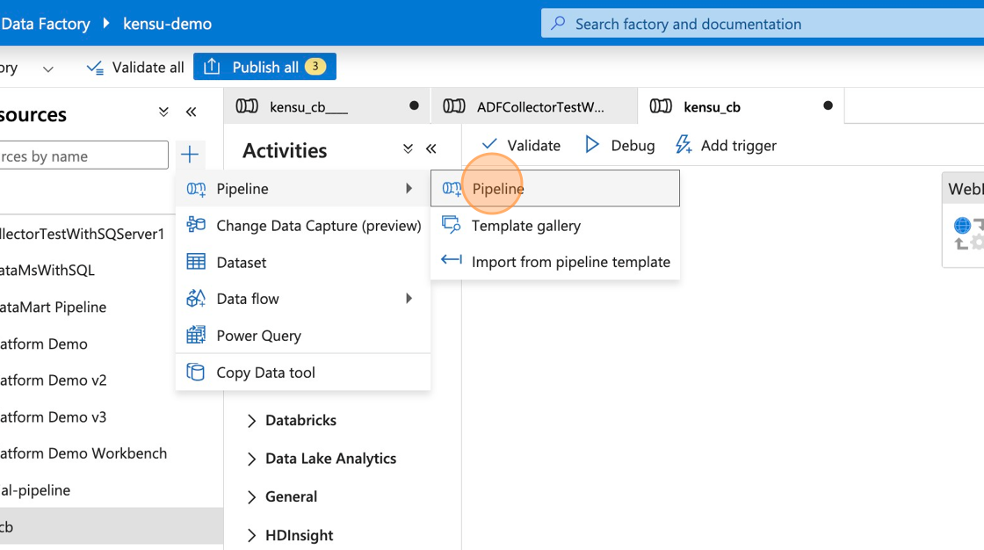Open the Data Factory breadcrumb link
Screen dimensions: 984x550
tap(45, 24)
